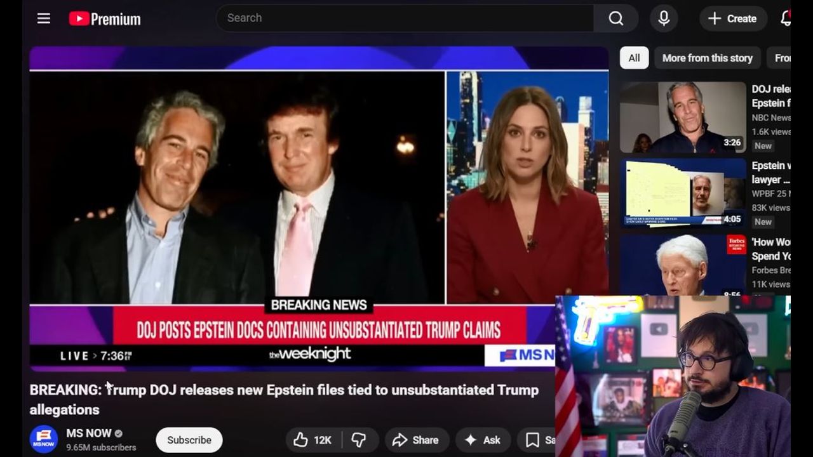Open the MS NOW channel avatar

(x=44, y=439)
